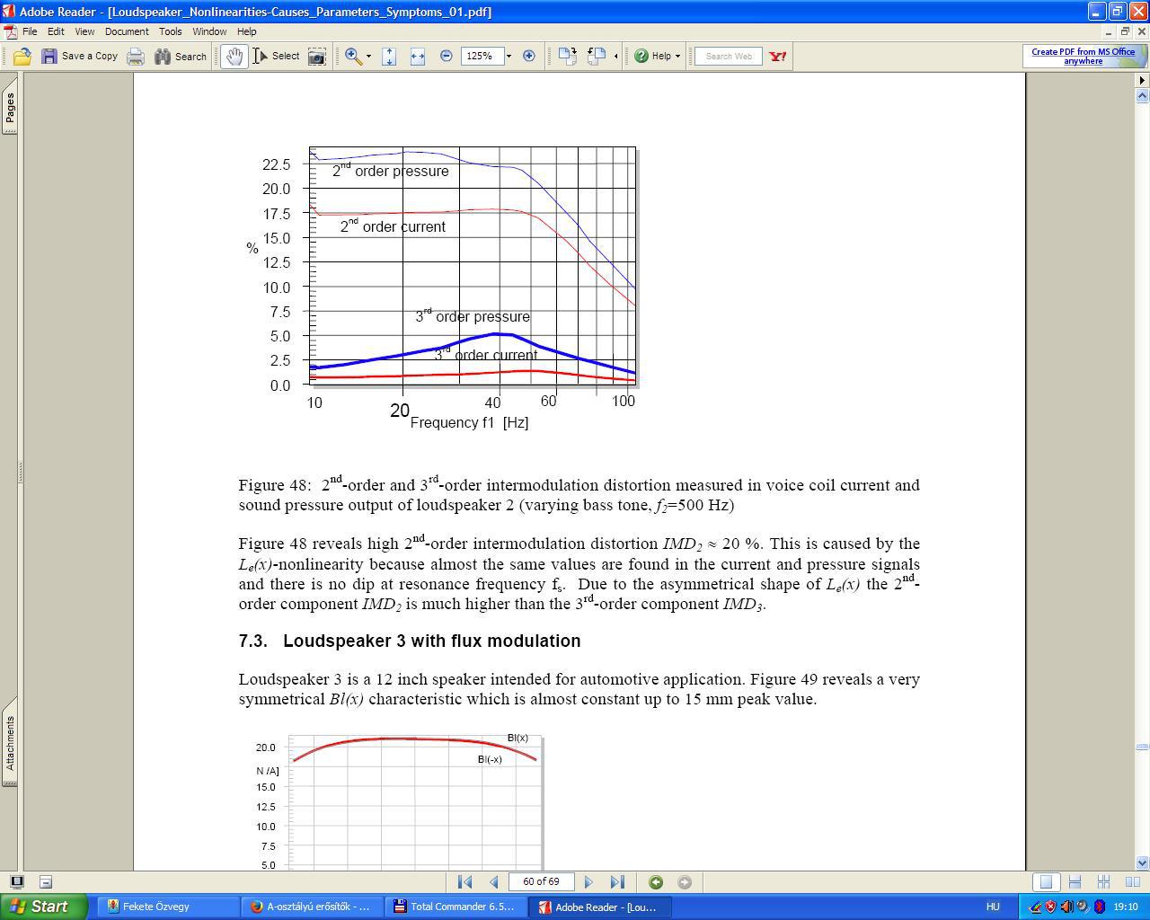Print the document using the printer icon

pyautogui.click(x=136, y=56)
